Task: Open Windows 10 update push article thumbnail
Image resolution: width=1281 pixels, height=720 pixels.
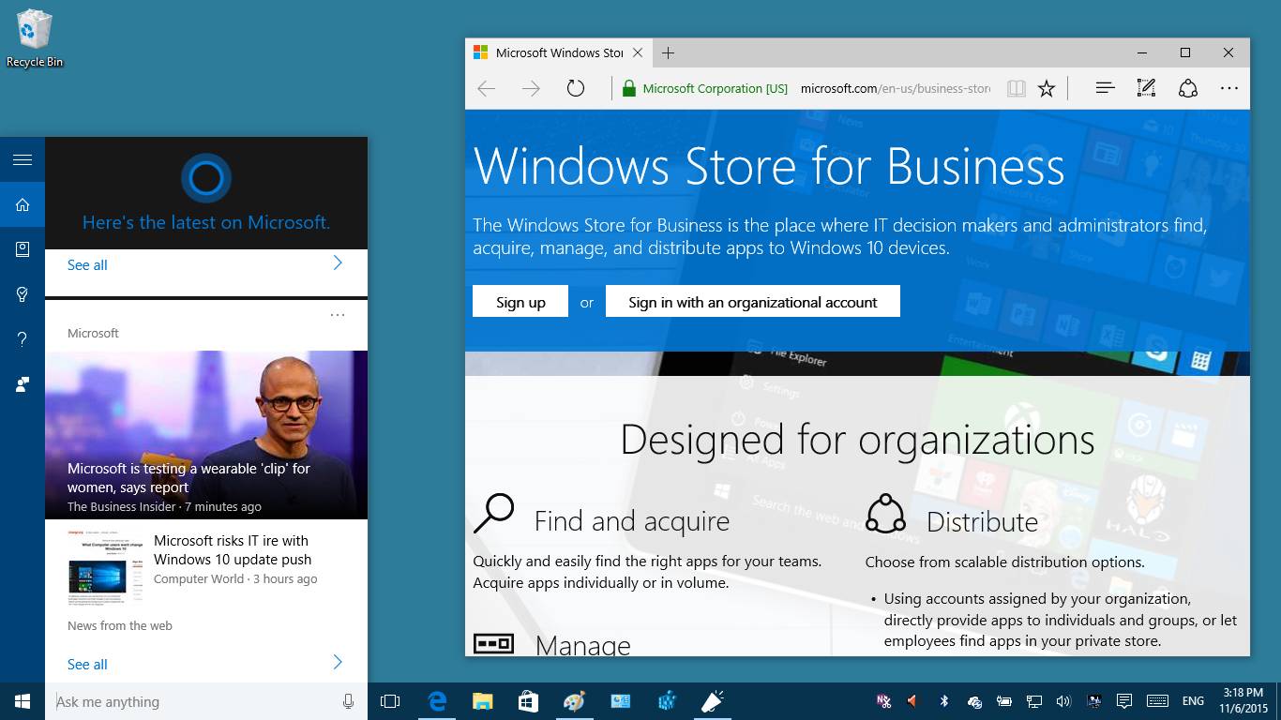Action: pos(104,567)
